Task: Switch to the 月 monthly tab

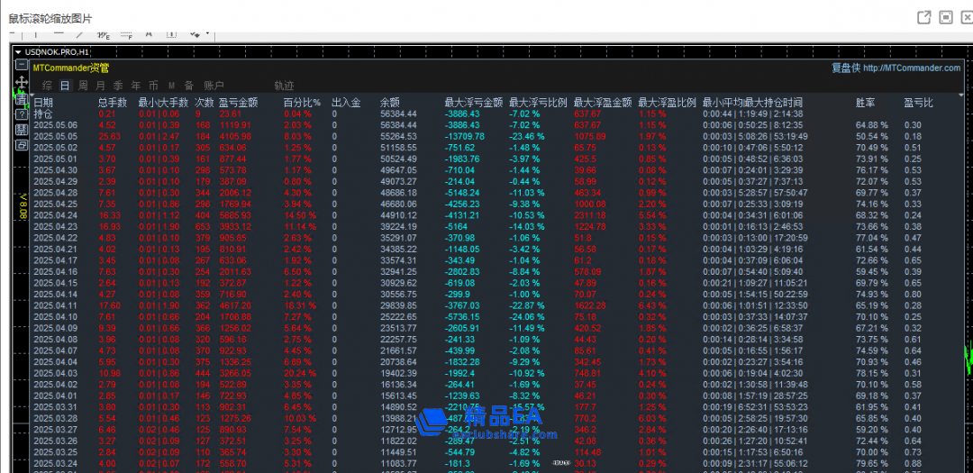Action: [101, 86]
